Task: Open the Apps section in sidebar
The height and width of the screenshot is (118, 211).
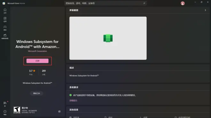Action: [x=5, y=19]
